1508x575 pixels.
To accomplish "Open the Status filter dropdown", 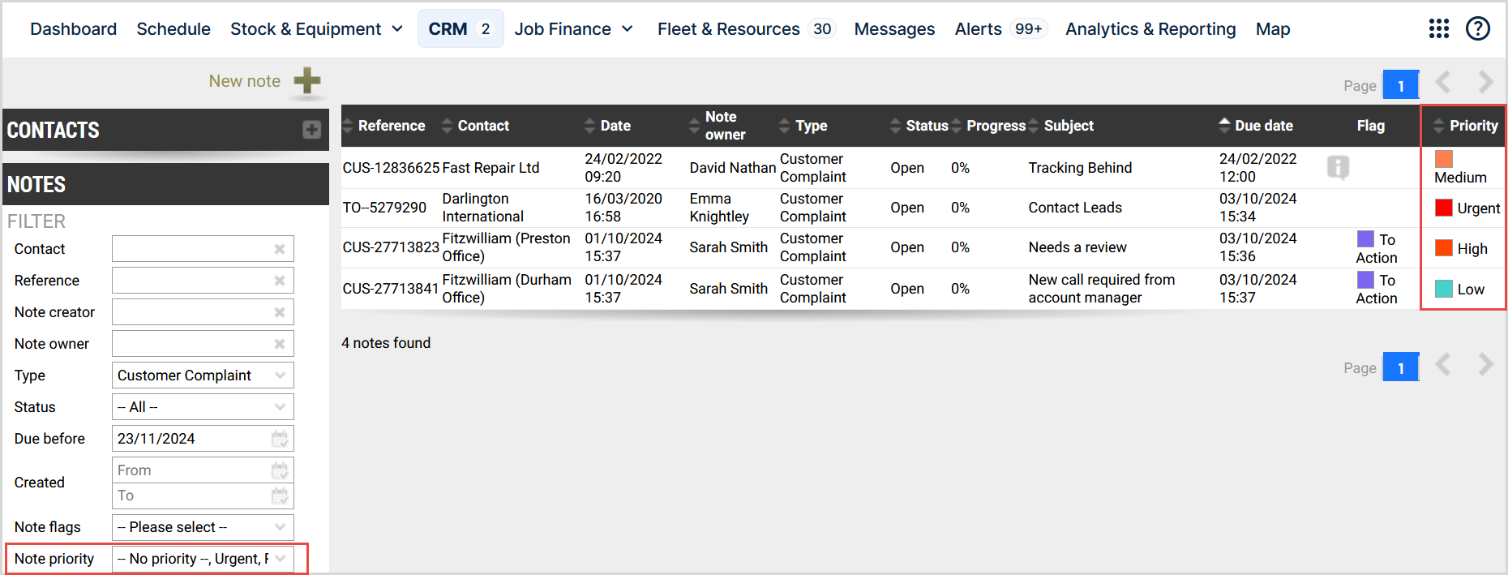I will coord(203,407).
